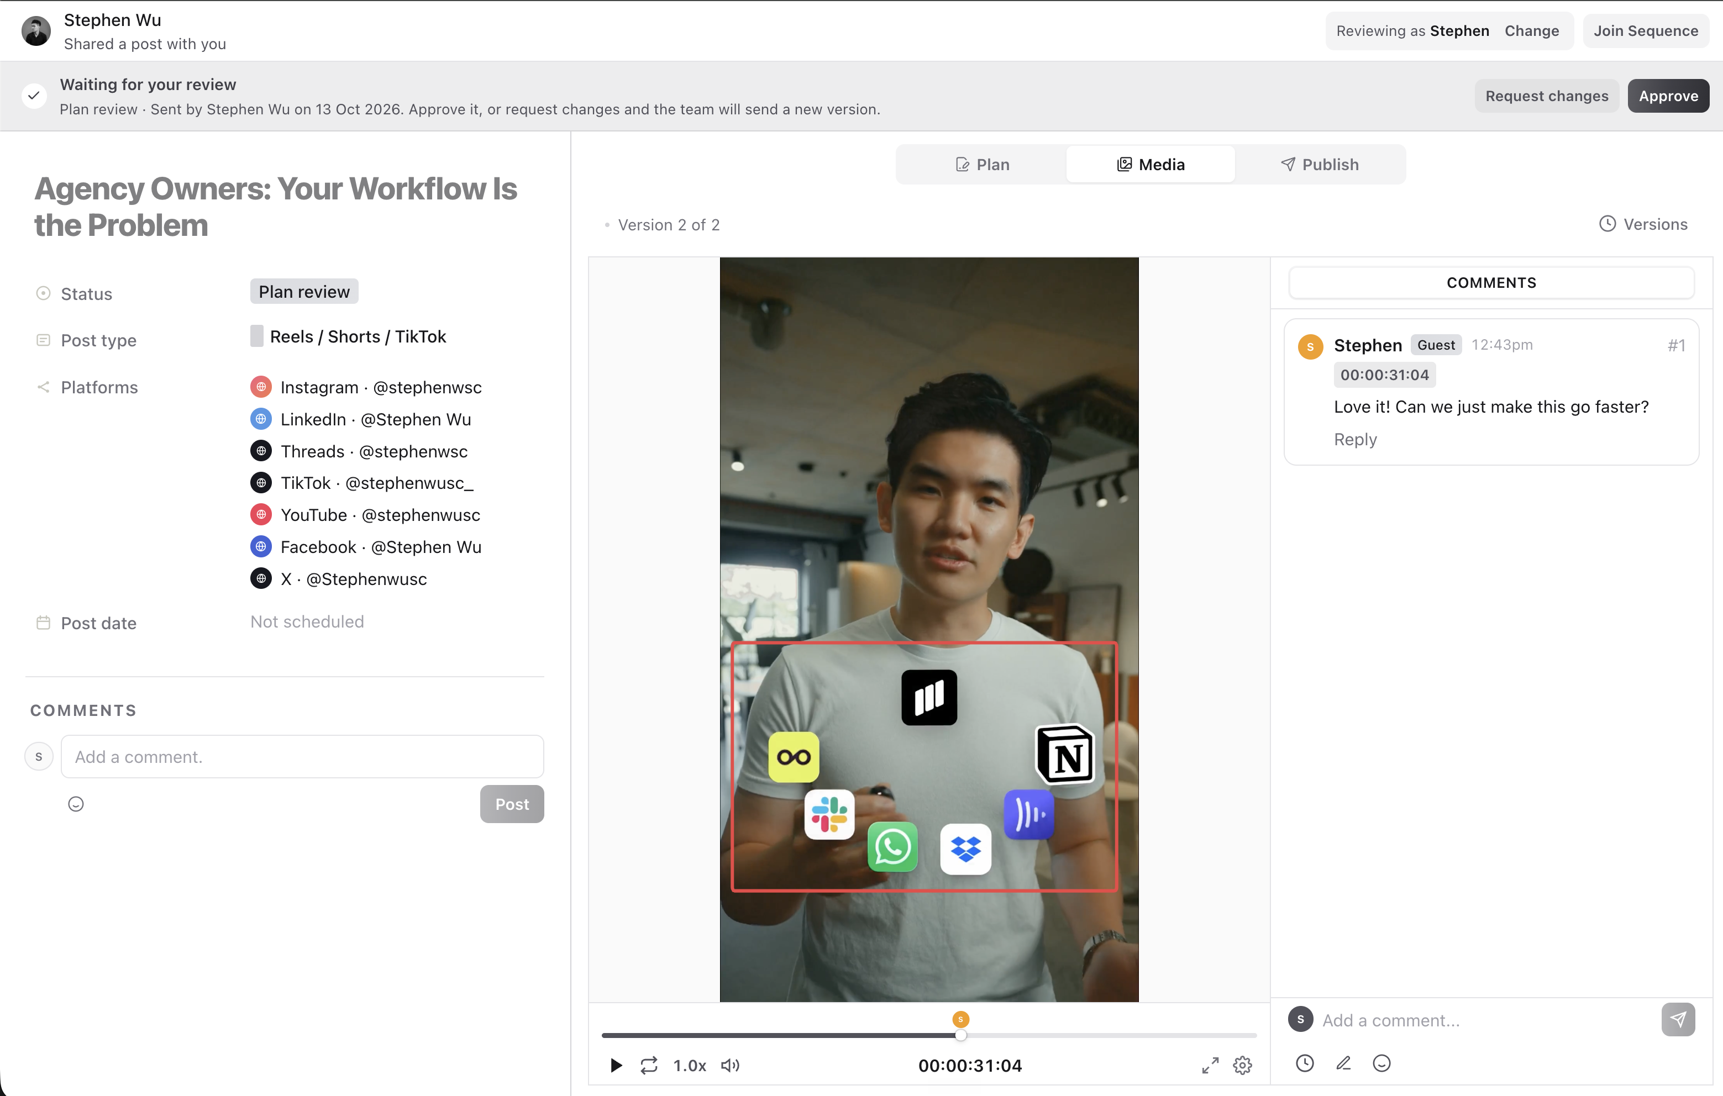
Task: Click 'Reels / Shorts / TikTok' post type
Action: tap(358, 336)
